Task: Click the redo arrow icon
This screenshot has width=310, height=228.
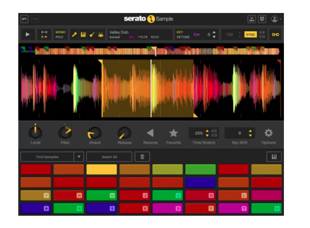Action: 35,19
